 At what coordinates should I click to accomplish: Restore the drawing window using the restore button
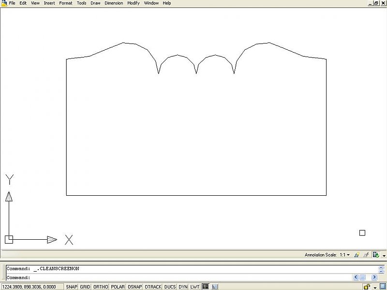pos(376,3)
